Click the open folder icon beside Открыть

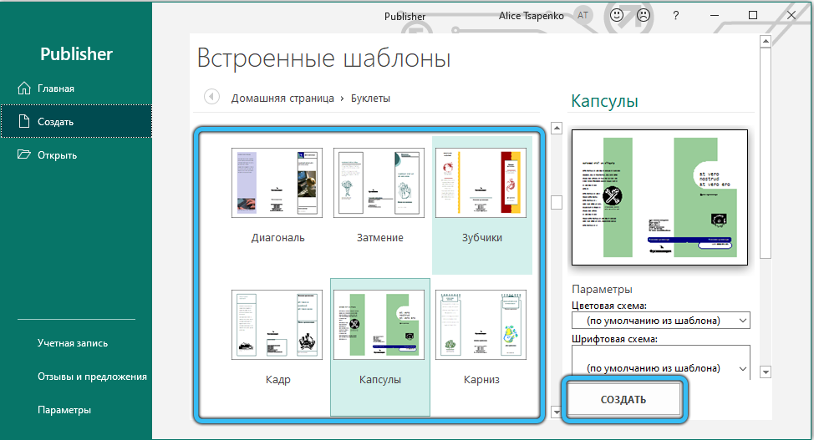pos(24,154)
